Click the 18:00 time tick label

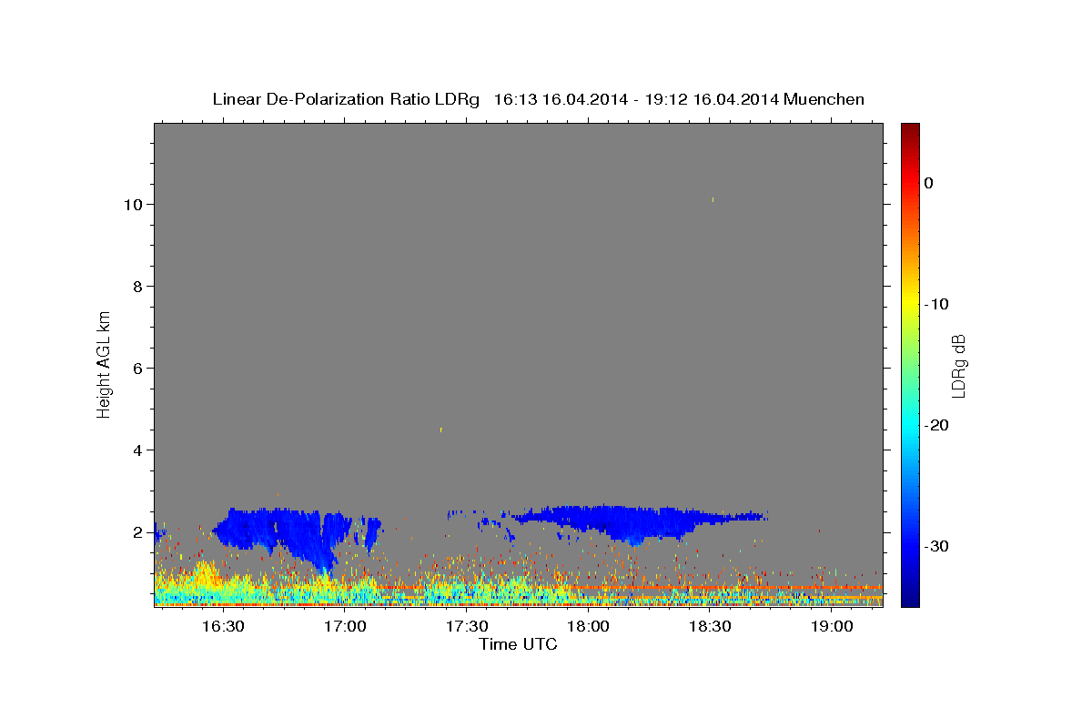coord(588,627)
